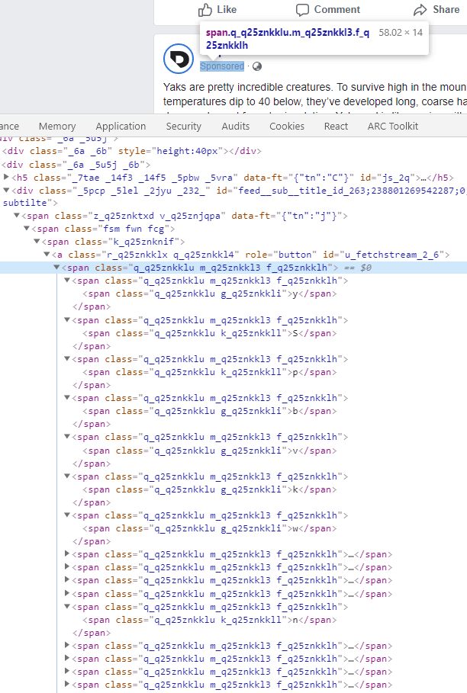Click the post text about Yaks
Image resolution: width=467 pixels, height=693 pixels.
tap(315, 94)
